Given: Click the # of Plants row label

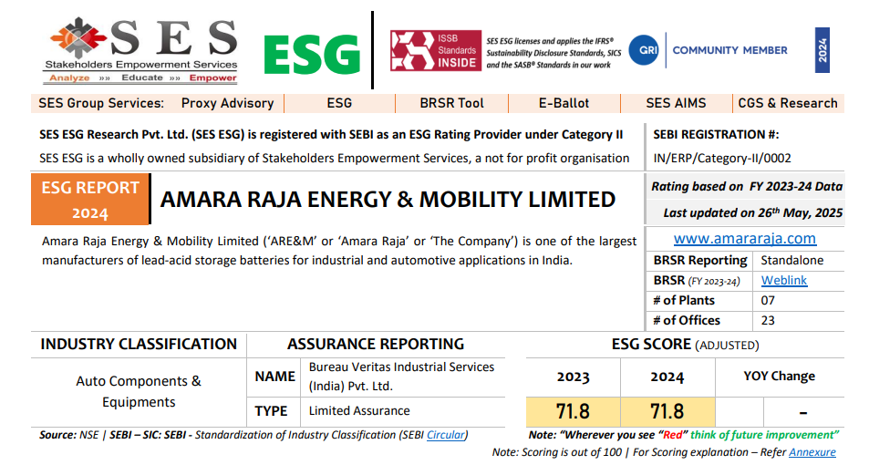Looking at the screenshot, I should click(684, 300).
